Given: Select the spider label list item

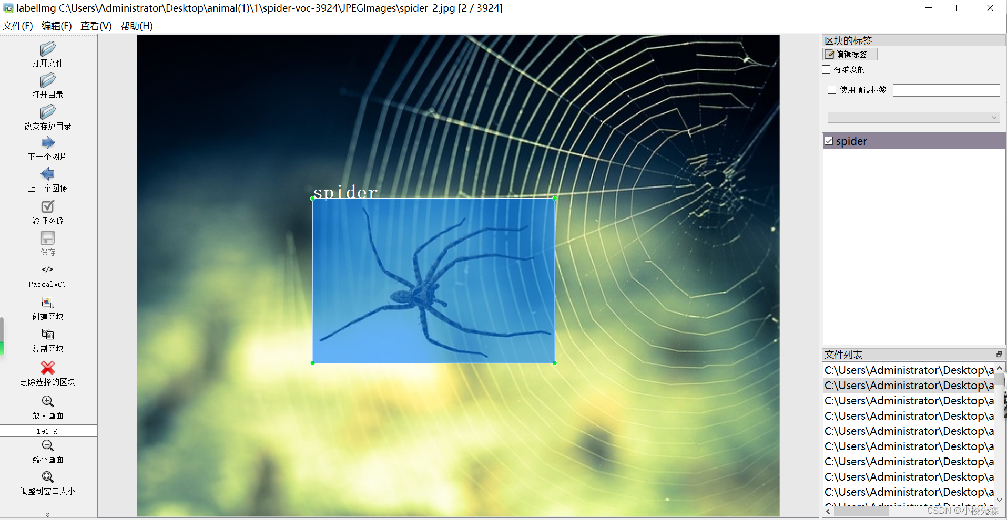Looking at the screenshot, I should 913,141.
